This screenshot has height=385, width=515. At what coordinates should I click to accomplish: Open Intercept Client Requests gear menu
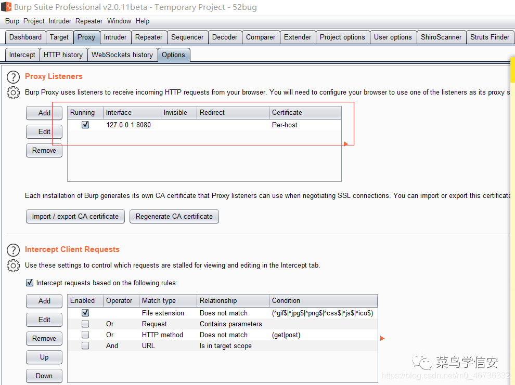13,265
